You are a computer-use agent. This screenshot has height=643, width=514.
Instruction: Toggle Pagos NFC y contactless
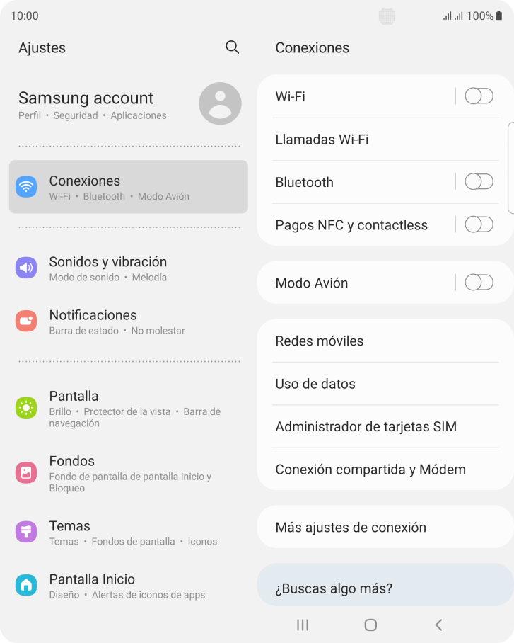pyautogui.click(x=479, y=224)
